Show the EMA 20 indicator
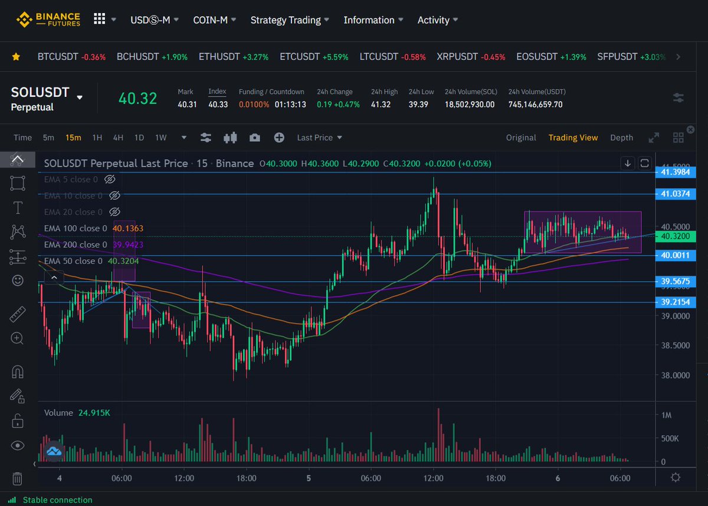This screenshot has width=708, height=506. (x=115, y=211)
